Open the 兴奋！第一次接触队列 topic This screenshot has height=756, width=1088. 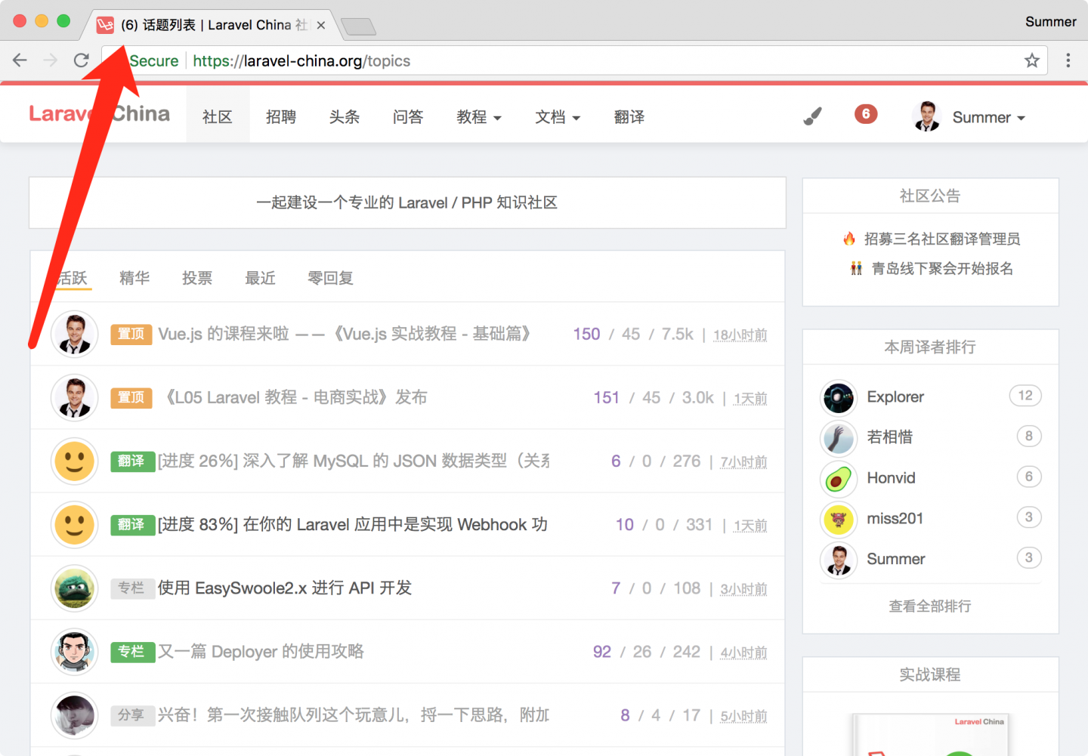pos(354,714)
